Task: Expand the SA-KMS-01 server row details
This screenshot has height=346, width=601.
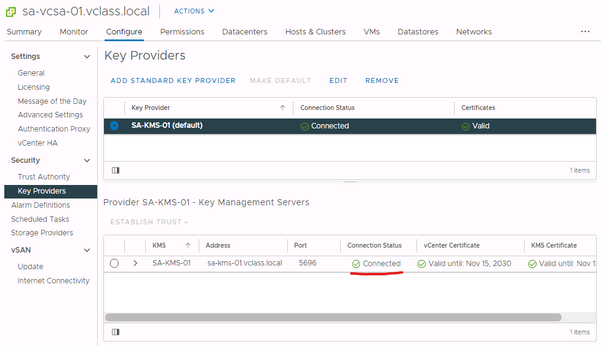Action: point(135,264)
